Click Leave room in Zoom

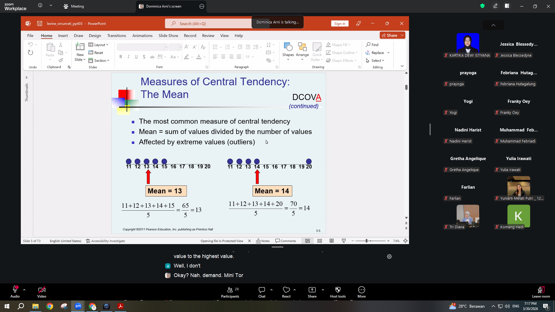click(541, 292)
